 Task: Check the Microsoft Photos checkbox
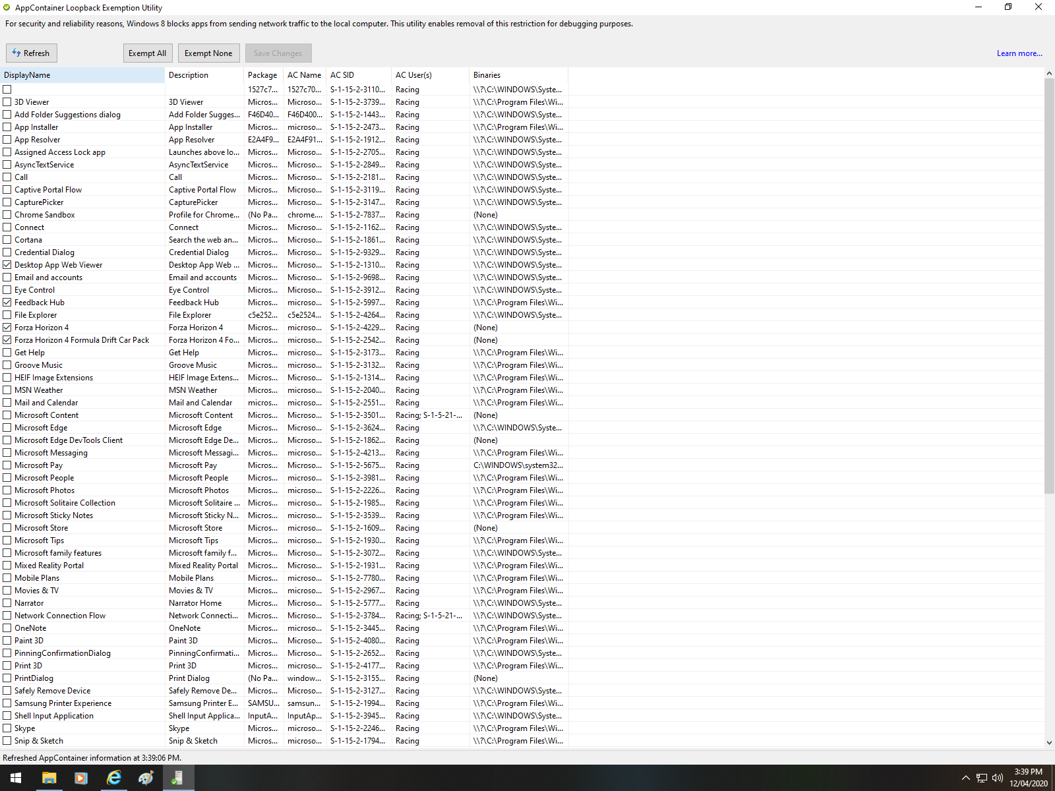tap(7, 490)
